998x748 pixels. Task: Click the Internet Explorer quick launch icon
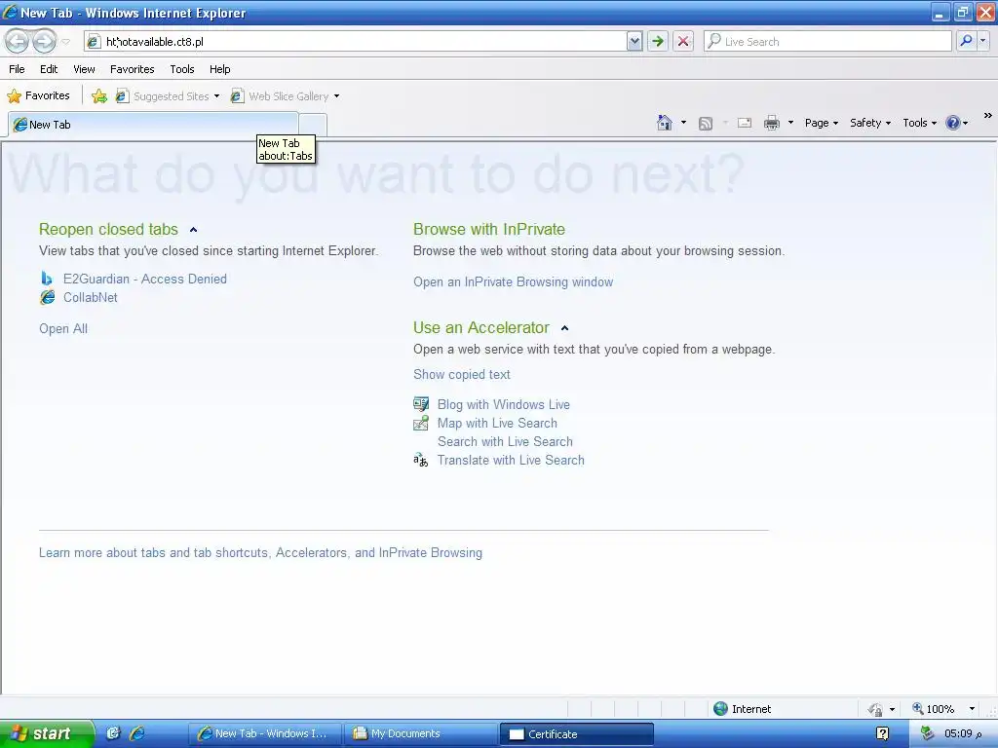click(x=136, y=733)
